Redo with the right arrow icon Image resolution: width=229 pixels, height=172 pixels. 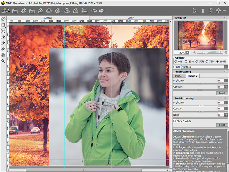(102, 11)
